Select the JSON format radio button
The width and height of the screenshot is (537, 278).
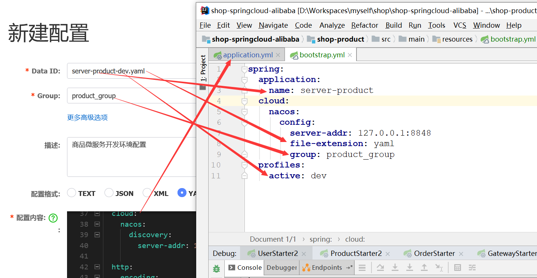[x=109, y=193]
